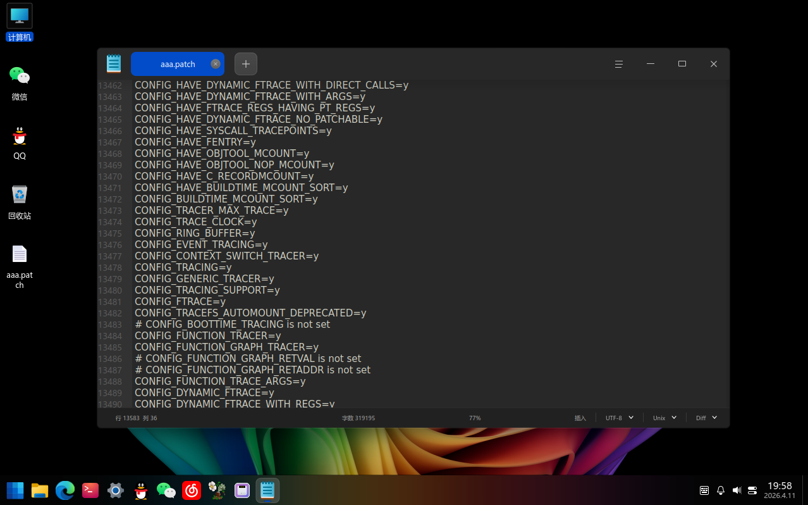Open the QQ penguin desktop icon
The width and height of the screenshot is (808, 505).
20,142
